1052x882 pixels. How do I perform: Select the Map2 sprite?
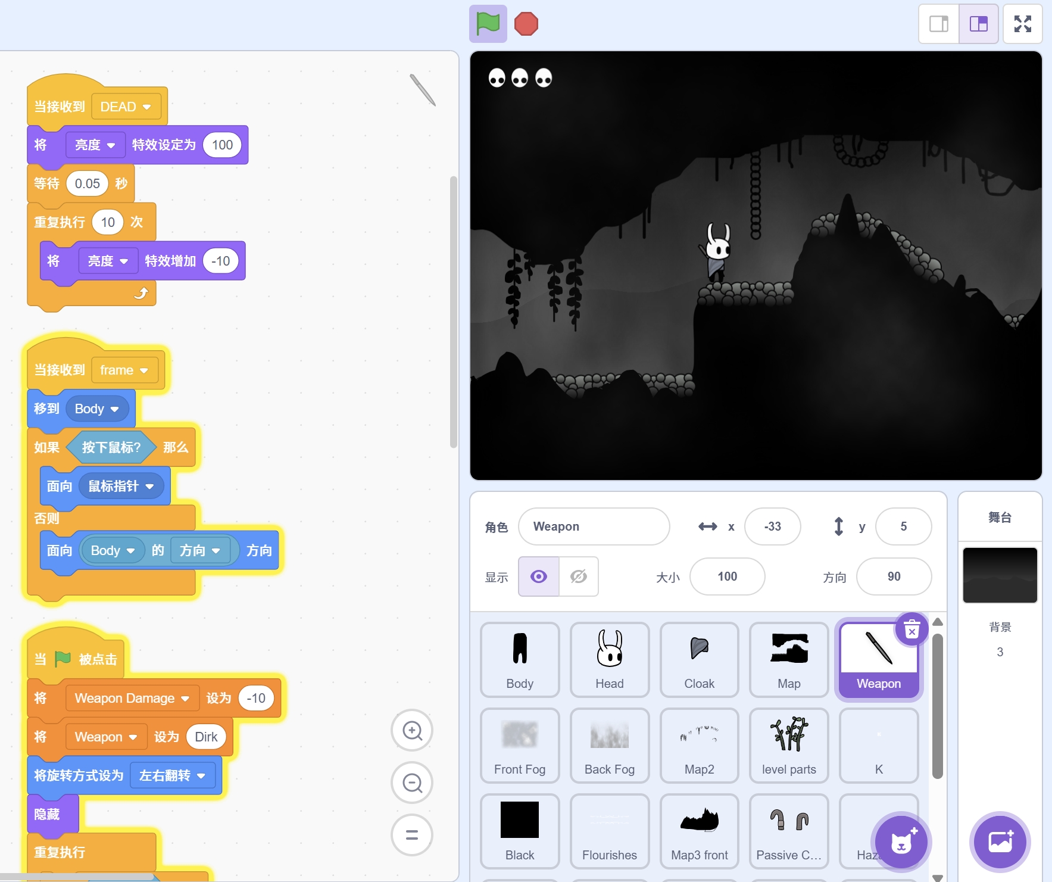(x=700, y=746)
